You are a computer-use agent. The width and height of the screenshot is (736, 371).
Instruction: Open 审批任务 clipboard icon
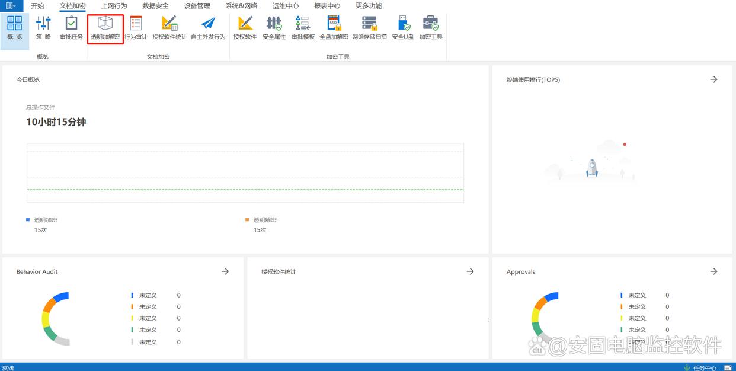[71, 28]
